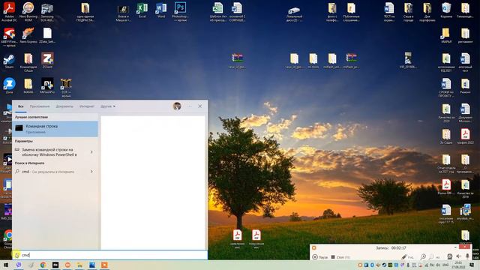The image size is (480, 270).
Task: Pause the screen recording
Action: click(319, 257)
